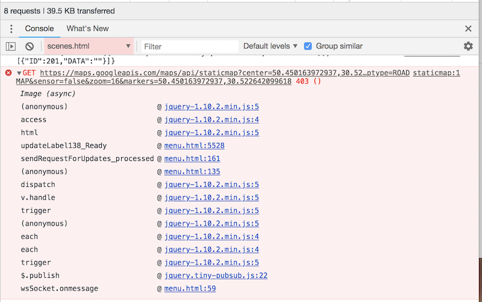The height and width of the screenshot is (302, 482).
Task: Collapse the GET error stack trace
Action: [x=19, y=73]
